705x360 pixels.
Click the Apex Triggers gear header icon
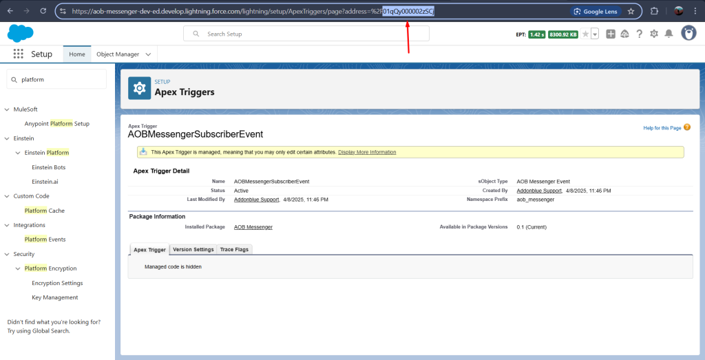pos(139,88)
